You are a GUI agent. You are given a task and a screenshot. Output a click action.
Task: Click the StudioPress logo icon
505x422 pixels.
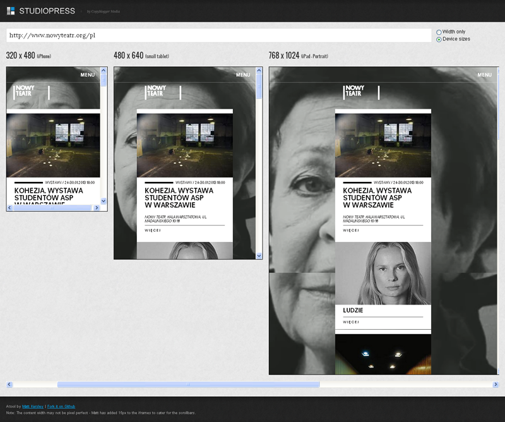(x=11, y=11)
